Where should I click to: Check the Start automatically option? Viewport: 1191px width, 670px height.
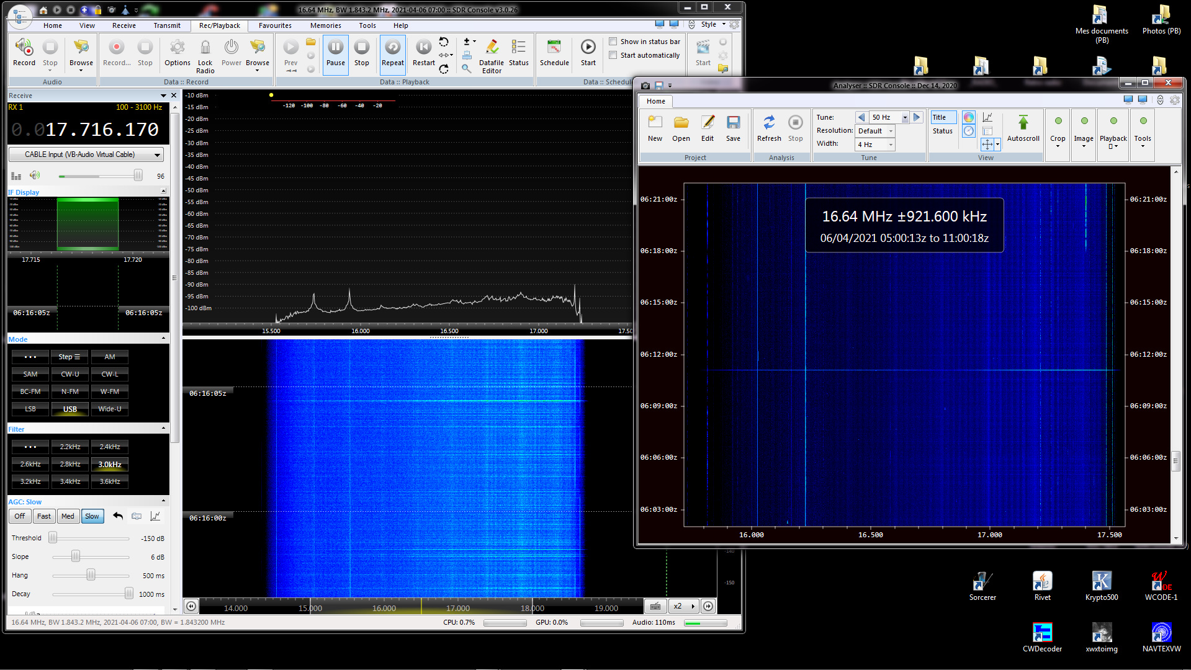[x=613, y=55]
